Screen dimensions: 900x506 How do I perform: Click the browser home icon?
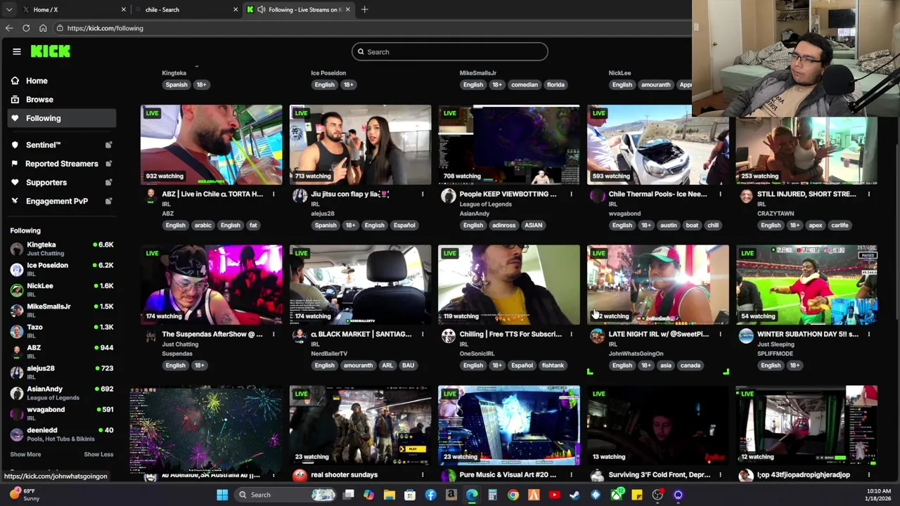[x=43, y=28]
